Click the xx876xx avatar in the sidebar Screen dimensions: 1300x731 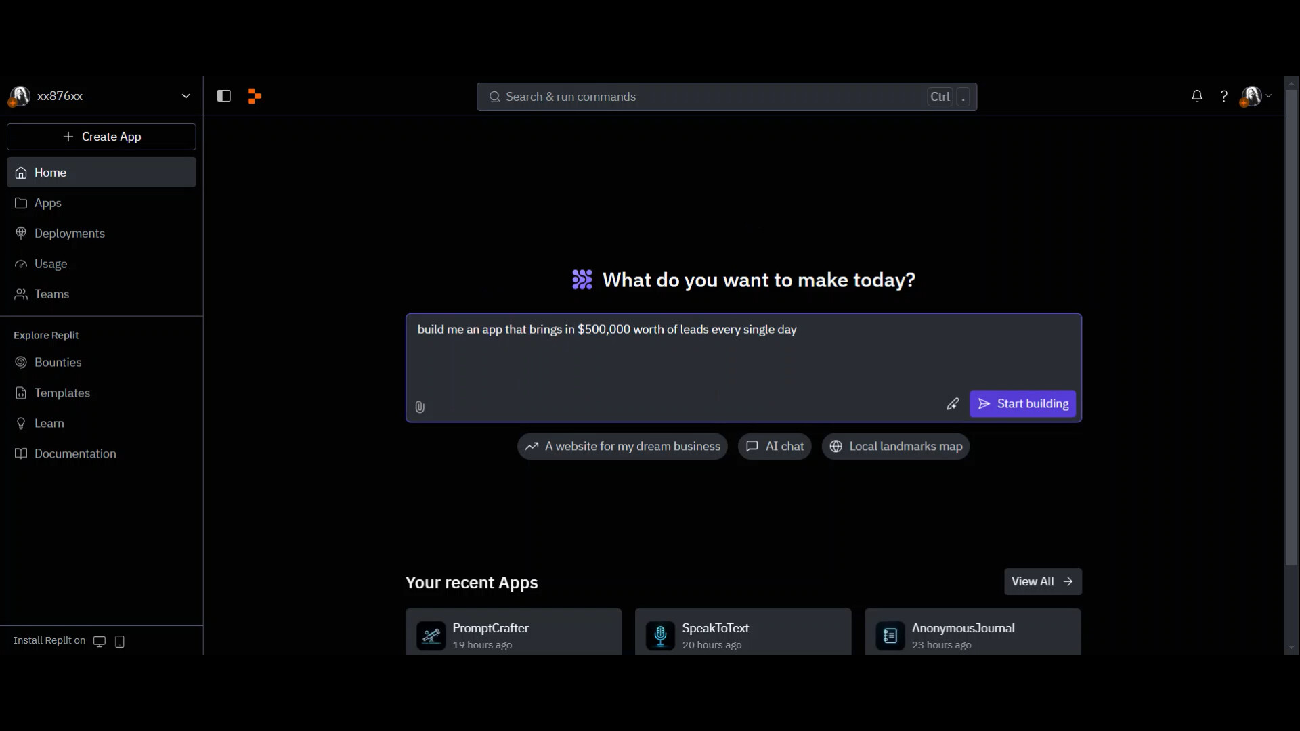click(19, 96)
